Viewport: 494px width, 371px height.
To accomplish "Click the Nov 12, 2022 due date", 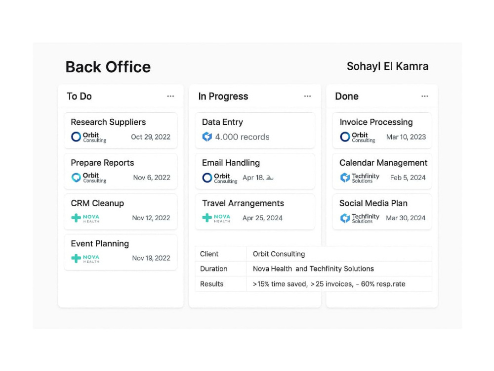I will [x=151, y=218].
